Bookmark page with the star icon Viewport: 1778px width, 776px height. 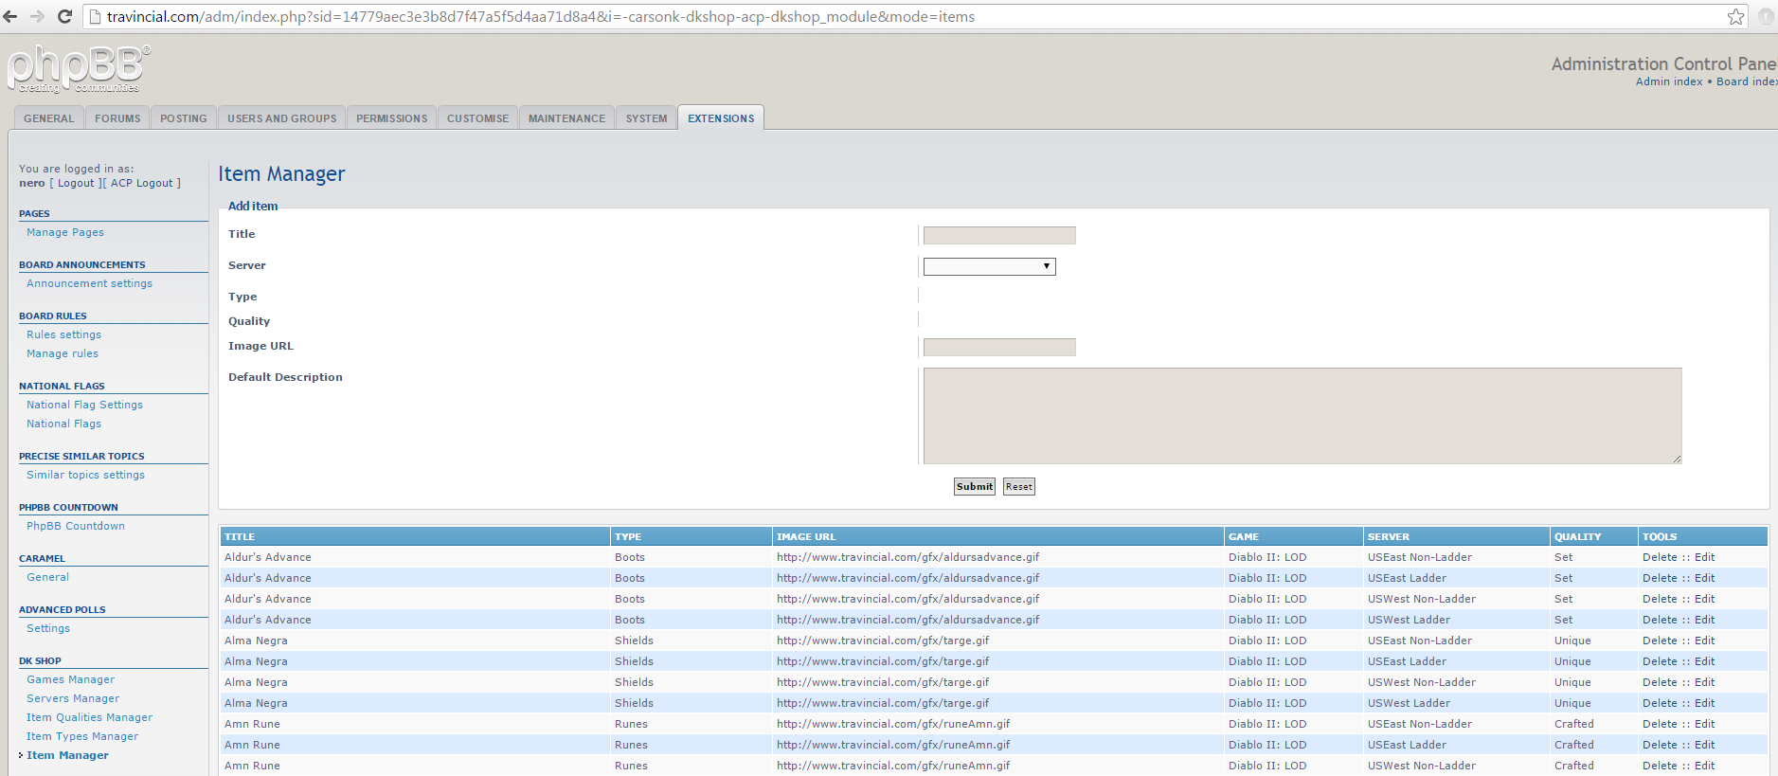coord(1735,16)
